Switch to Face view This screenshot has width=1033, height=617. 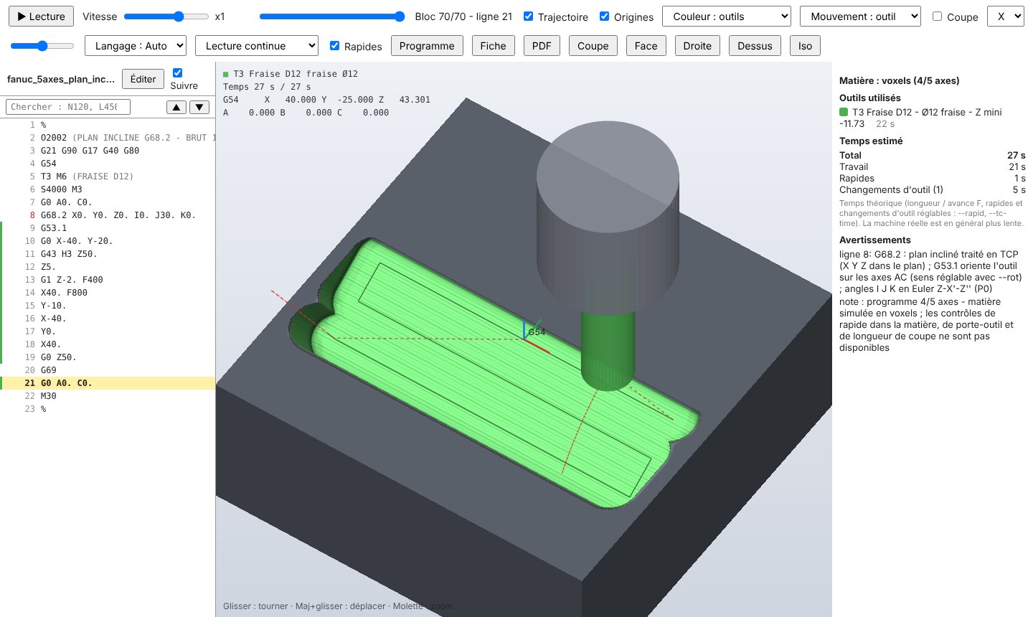pyautogui.click(x=646, y=45)
